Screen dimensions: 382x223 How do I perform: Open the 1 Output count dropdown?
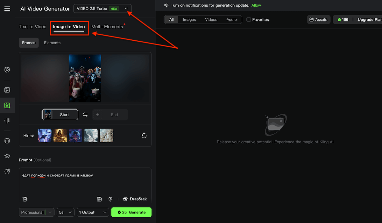tap(93, 212)
